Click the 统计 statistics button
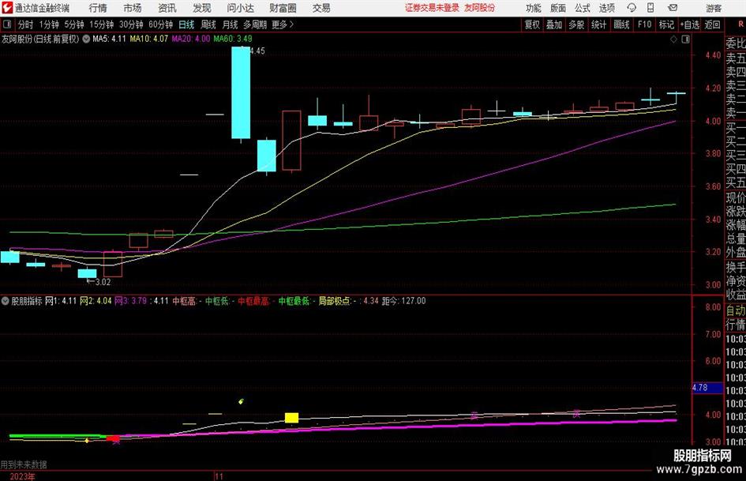This screenshot has width=746, height=481. 599,24
